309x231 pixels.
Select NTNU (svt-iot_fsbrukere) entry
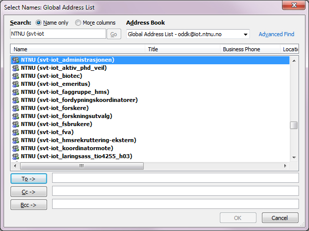pyautogui.click(x=150, y=125)
